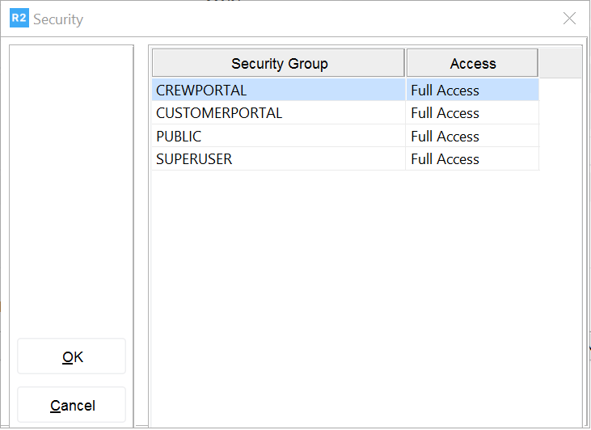Viewport: 591px width, 430px height.
Task: Change Full Access value for PUBLIC
Action: pyautogui.click(x=472, y=137)
